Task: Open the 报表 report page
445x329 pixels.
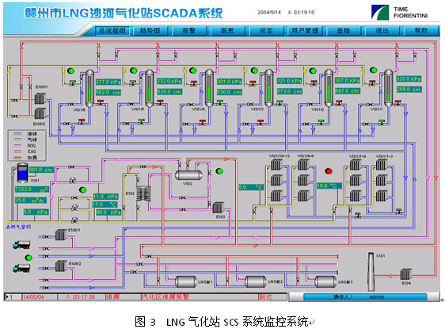Action: pyautogui.click(x=227, y=31)
